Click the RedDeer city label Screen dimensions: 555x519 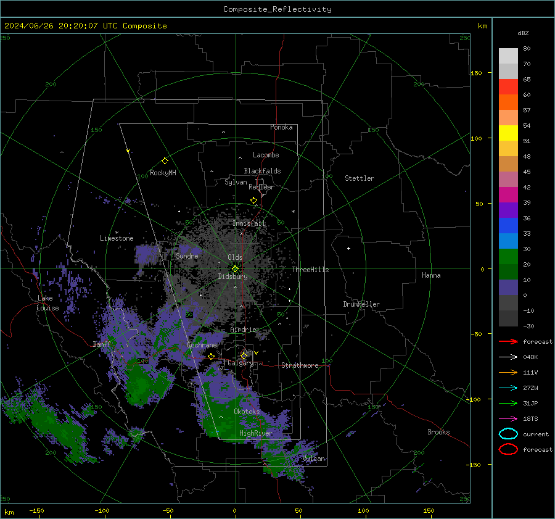(x=261, y=187)
